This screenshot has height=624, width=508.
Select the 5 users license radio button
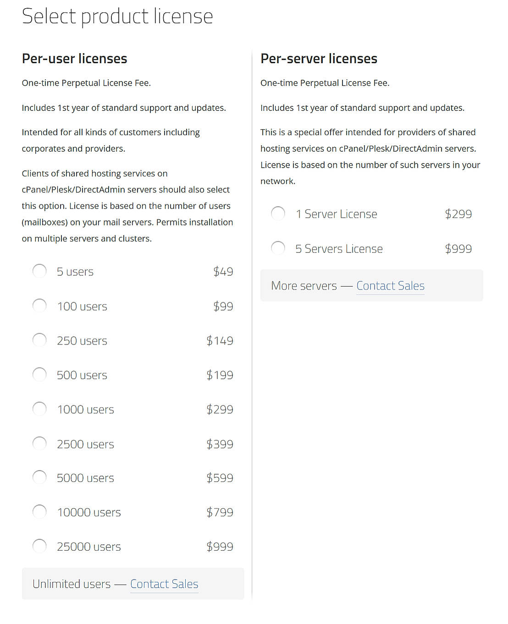click(x=39, y=271)
